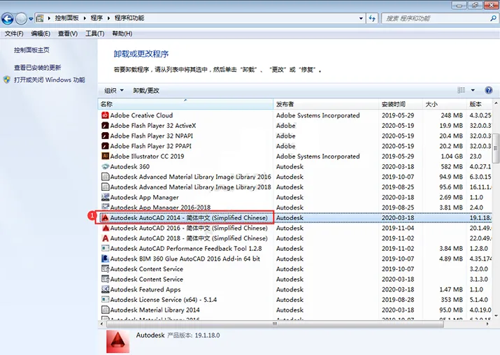Click the Autodesk BIM 360 Glue icon

point(105,259)
